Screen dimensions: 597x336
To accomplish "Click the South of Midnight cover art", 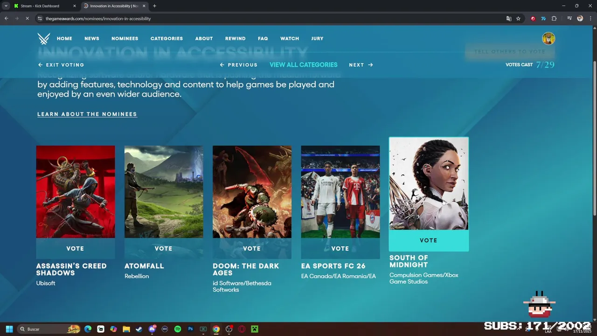I will coord(429,184).
